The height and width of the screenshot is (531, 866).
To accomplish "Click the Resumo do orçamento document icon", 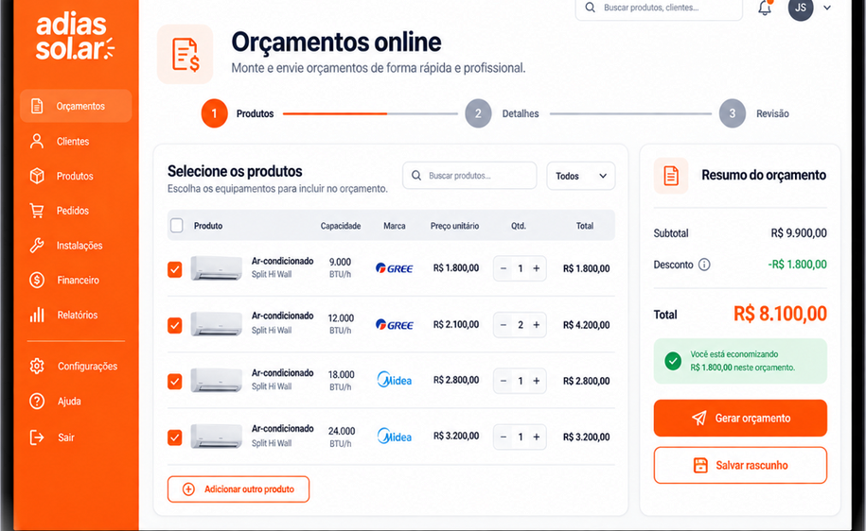I will point(671,176).
